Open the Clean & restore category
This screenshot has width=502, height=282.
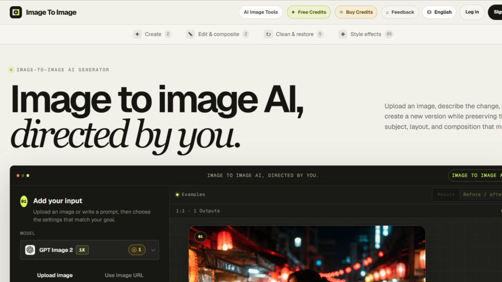tap(294, 34)
